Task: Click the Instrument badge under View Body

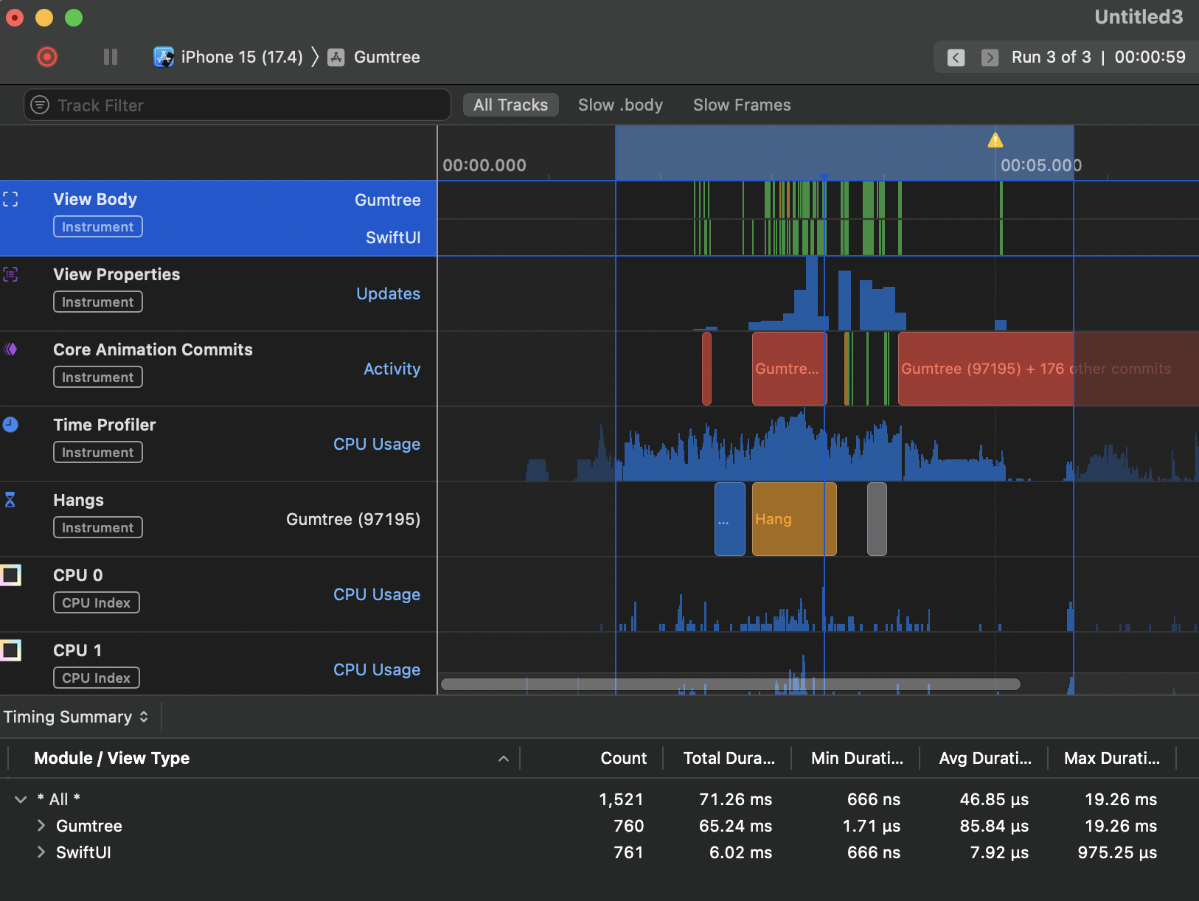Action: tap(98, 226)
